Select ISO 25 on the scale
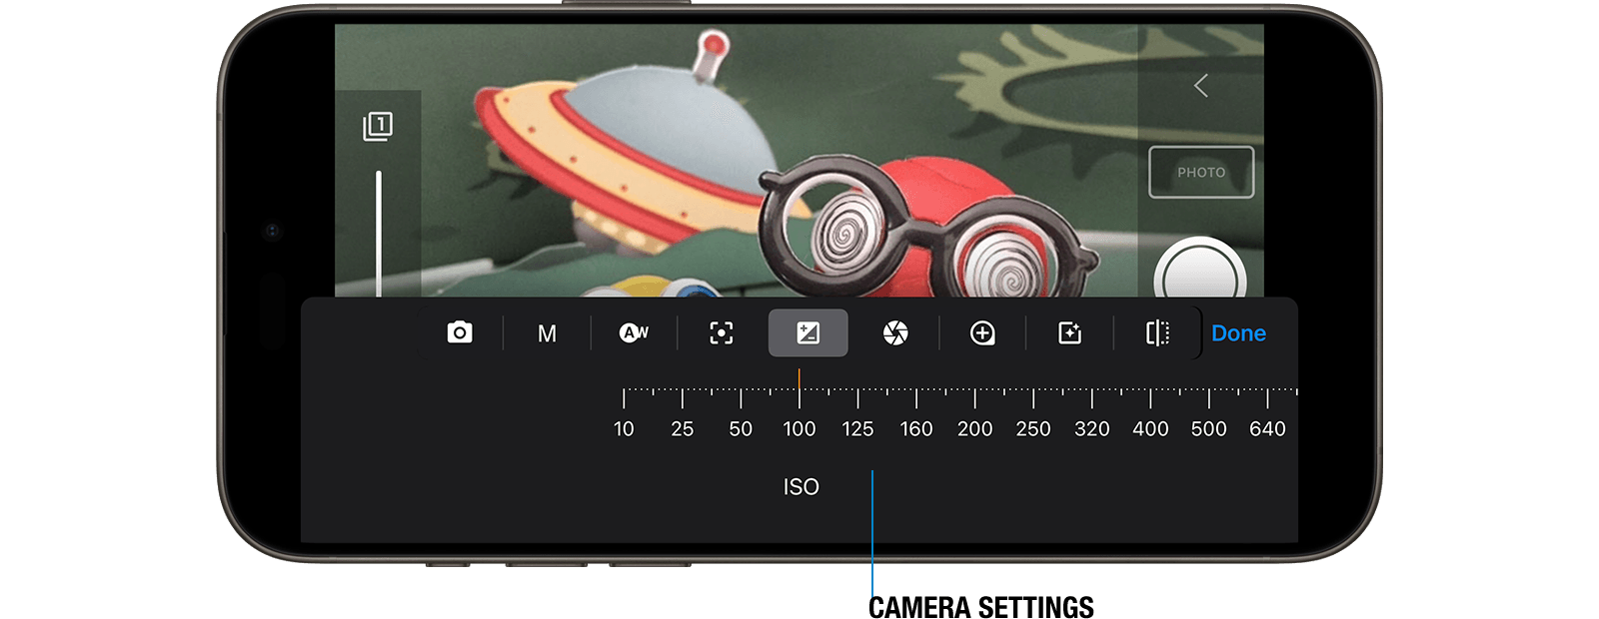The image size is (1599, 619). tap(682, 428)
